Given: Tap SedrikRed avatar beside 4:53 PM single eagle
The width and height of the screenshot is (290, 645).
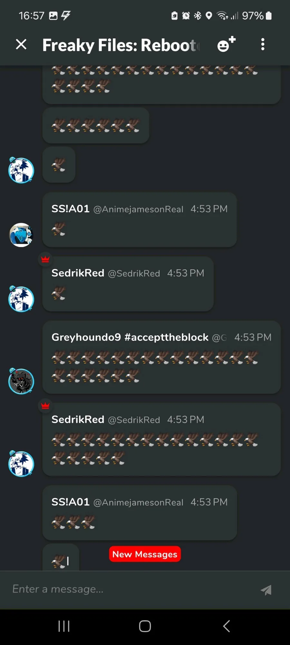Looking at the screenshot, I should tap(21, 299).
